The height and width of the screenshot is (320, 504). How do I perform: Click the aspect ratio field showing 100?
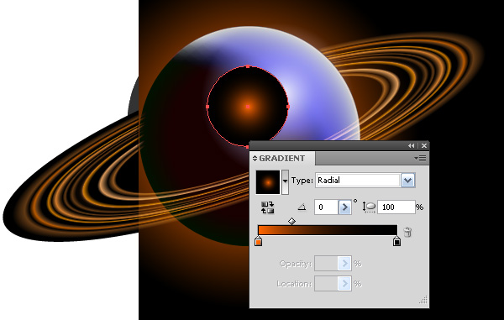pos(396,207)
